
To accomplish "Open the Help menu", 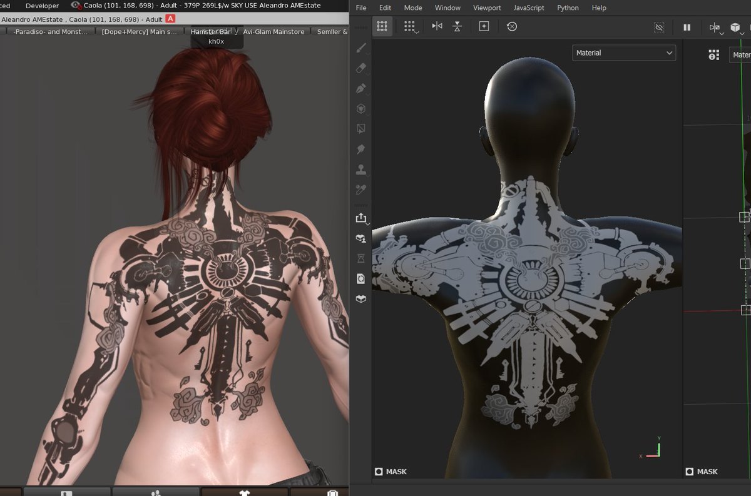I will click(x=599, y=8).
